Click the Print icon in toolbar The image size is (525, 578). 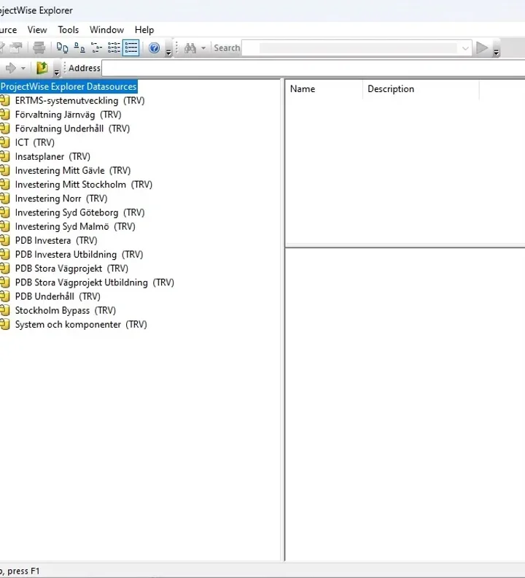pos(39,48)
